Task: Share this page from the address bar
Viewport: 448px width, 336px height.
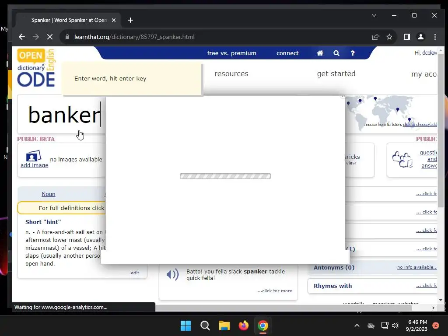Action: click(375, 37)
